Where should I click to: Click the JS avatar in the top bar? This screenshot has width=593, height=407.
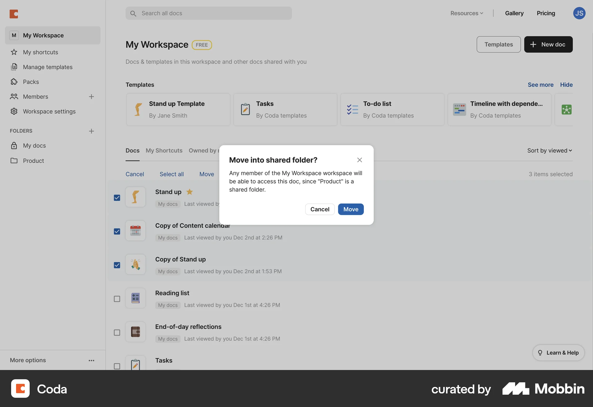click(579, 13)
